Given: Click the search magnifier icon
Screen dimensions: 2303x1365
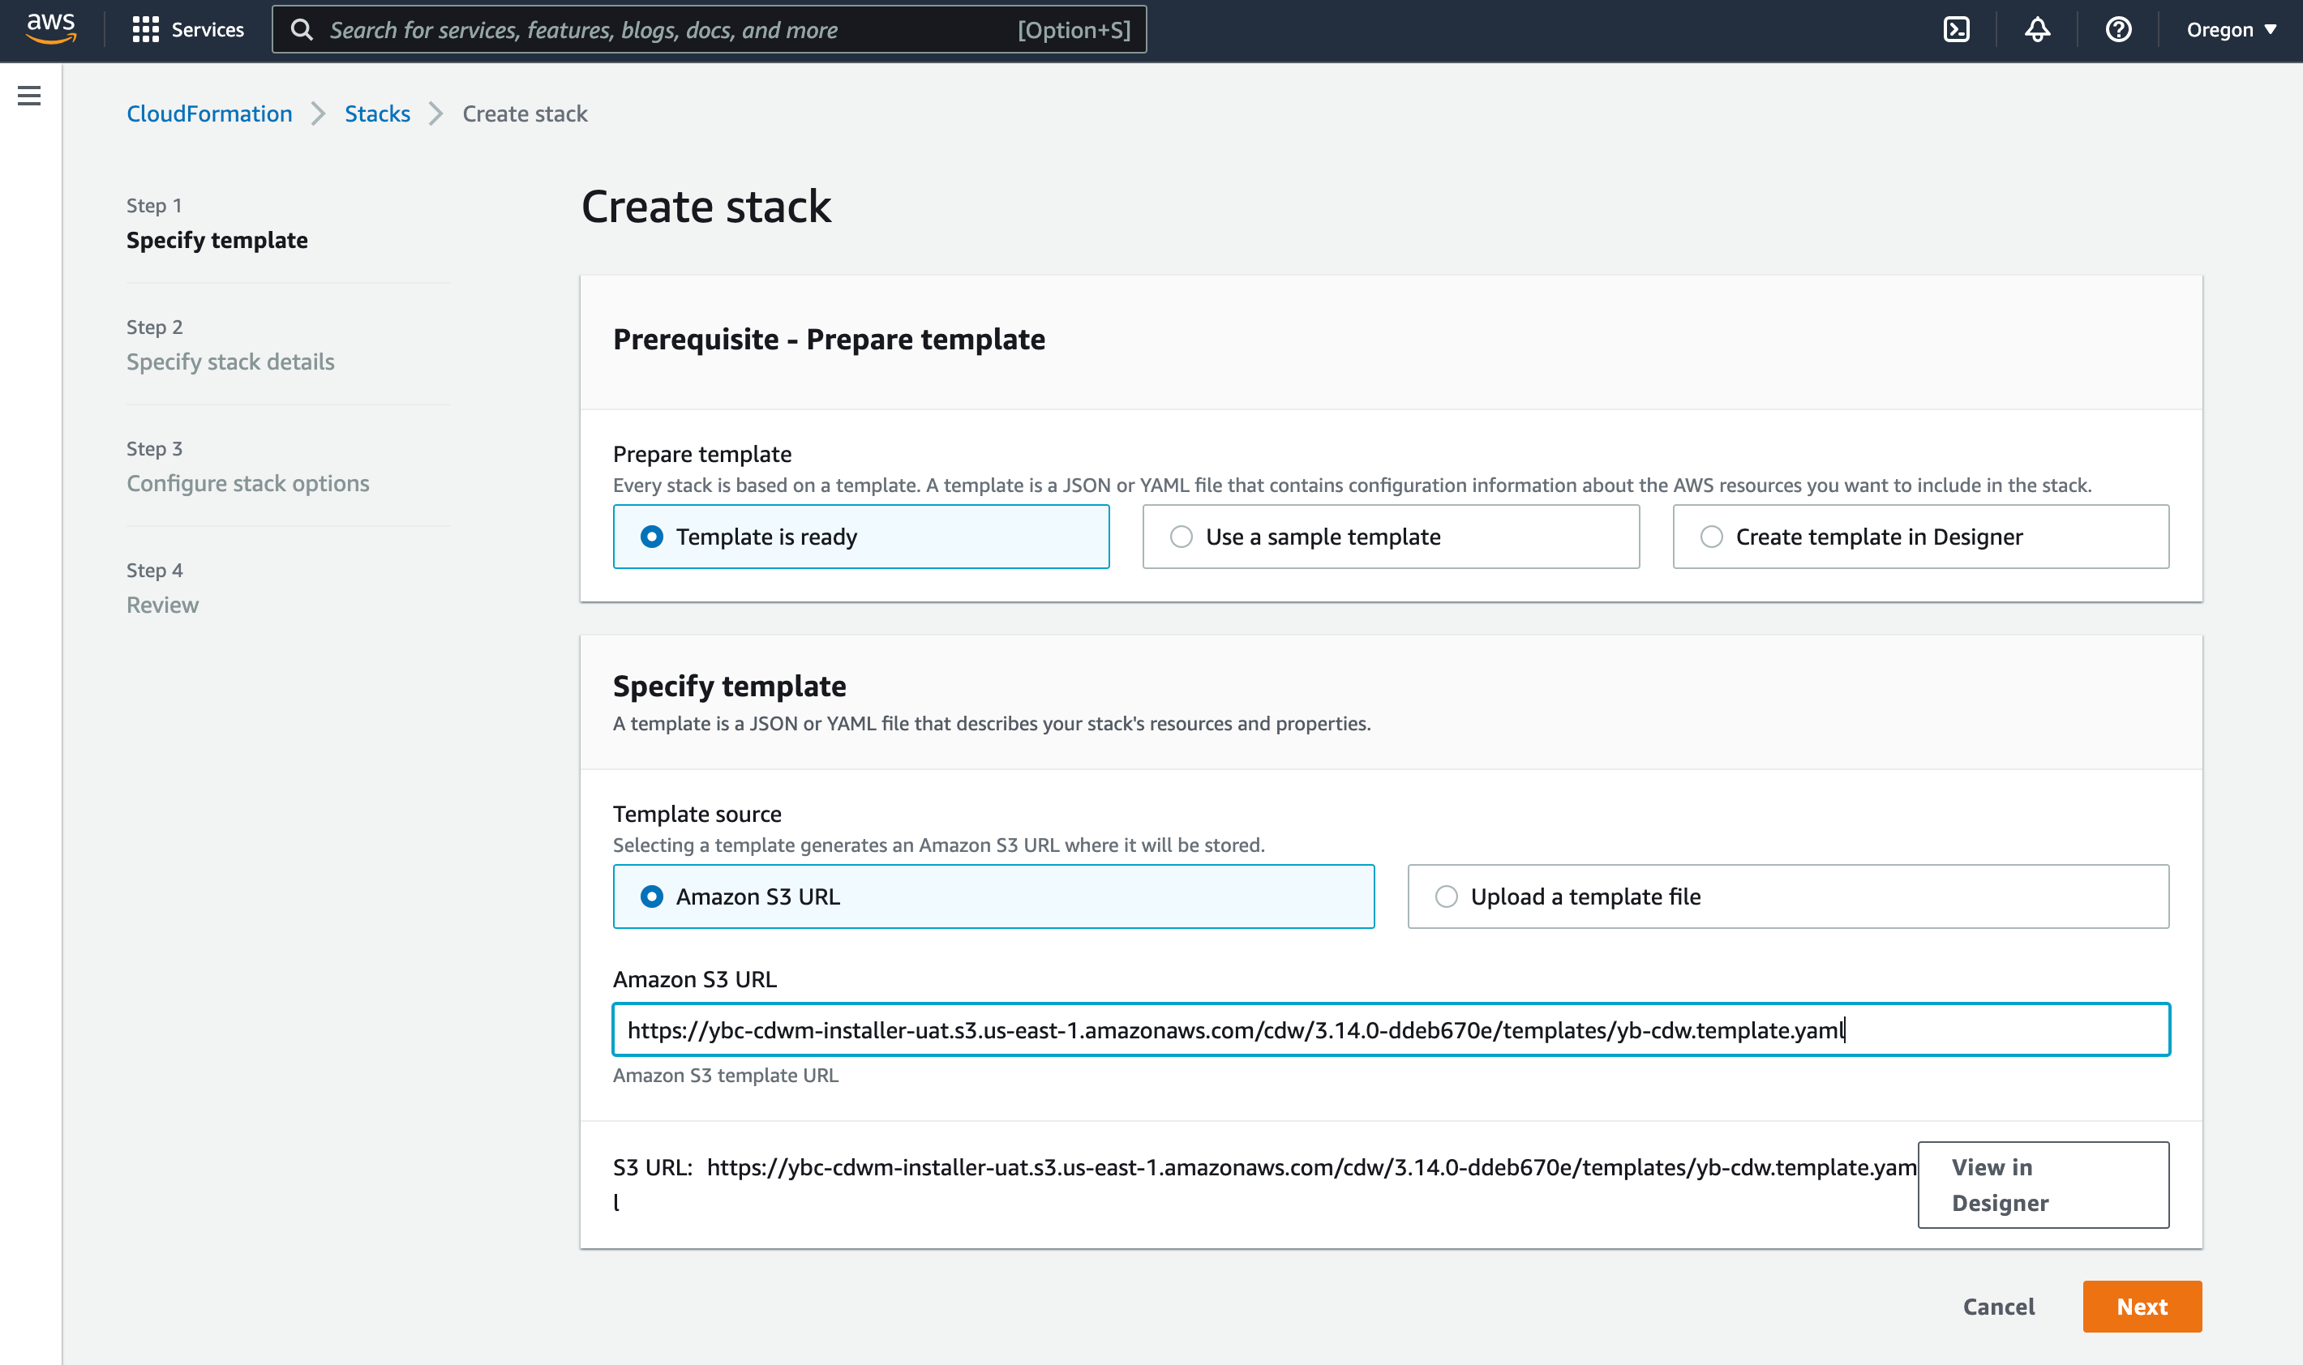Looking at the screenshot, I should pyautogui.click(x=302, y=29).
